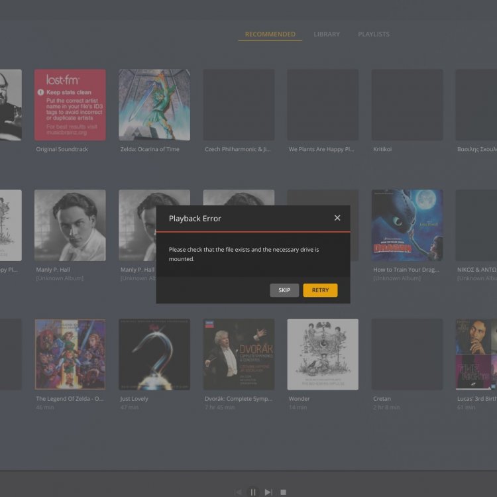Click the SKIP button

(284, 290)
